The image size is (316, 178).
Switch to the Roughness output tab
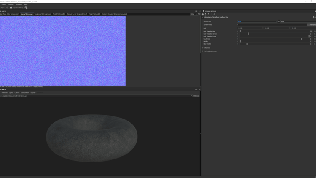42,14
